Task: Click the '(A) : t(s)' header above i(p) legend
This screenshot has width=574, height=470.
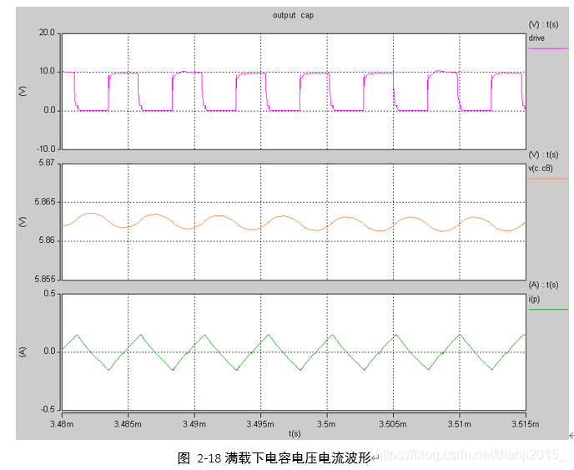Action: click(544, 285)
